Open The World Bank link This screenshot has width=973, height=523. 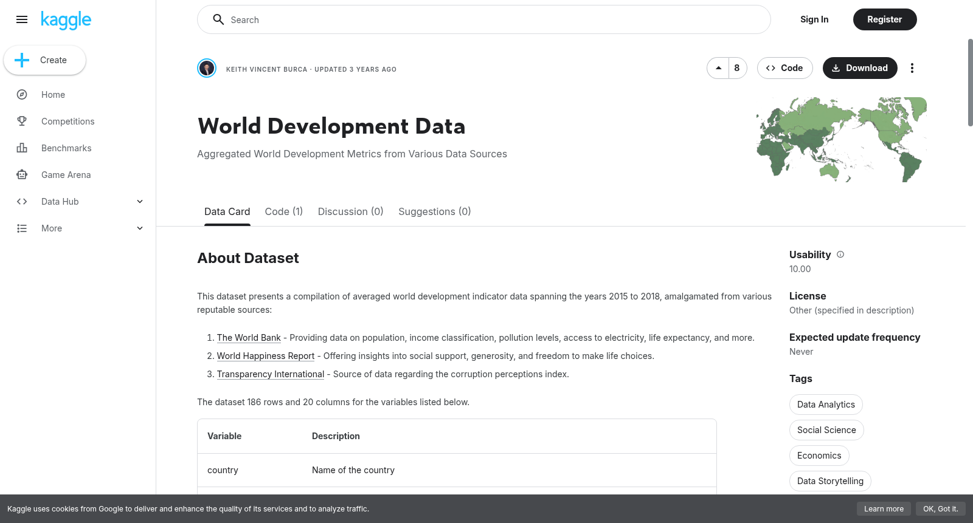(249, 338)
